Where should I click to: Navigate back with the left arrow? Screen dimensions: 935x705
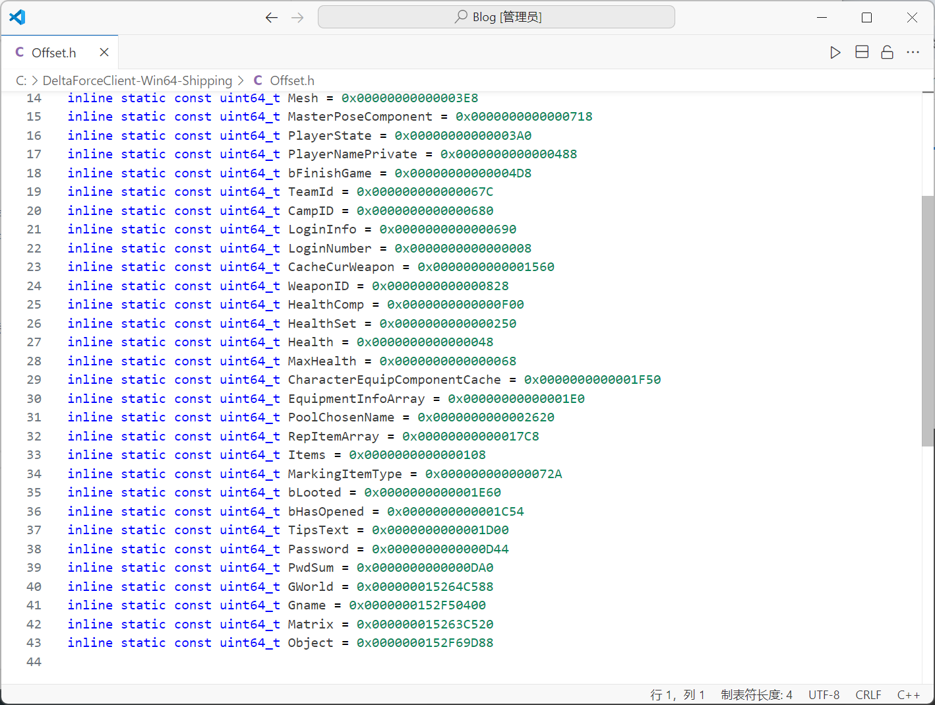point(271,18)
